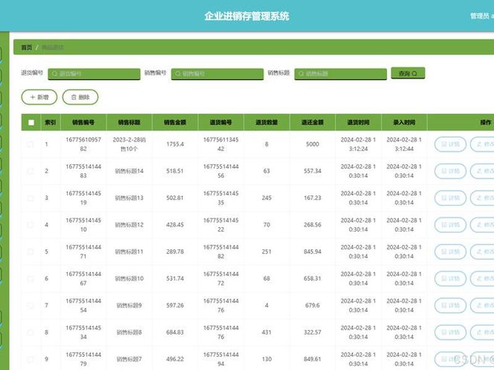The width and height of the screenshot is (494, 370).
Task: Select the return quantity cell 245
Action: click(x=267, y=198)
